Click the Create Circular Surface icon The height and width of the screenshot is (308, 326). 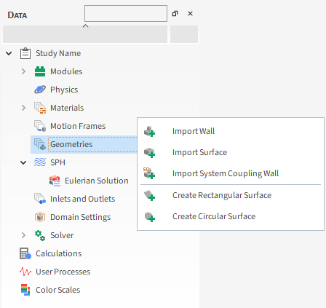[x=149, y=216]
